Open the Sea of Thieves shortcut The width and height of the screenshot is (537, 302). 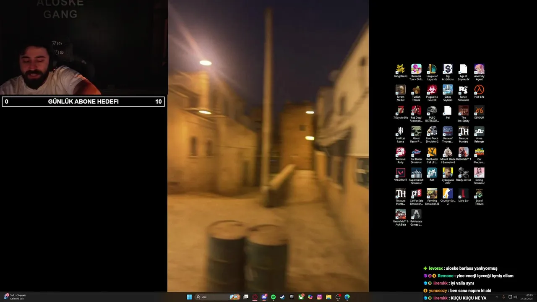[479, 197]
